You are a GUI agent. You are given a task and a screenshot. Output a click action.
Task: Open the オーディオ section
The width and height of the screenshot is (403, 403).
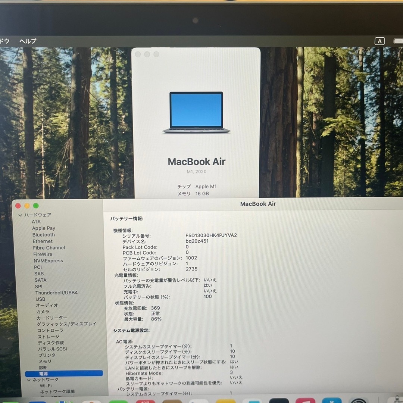[x=47, y=305]
